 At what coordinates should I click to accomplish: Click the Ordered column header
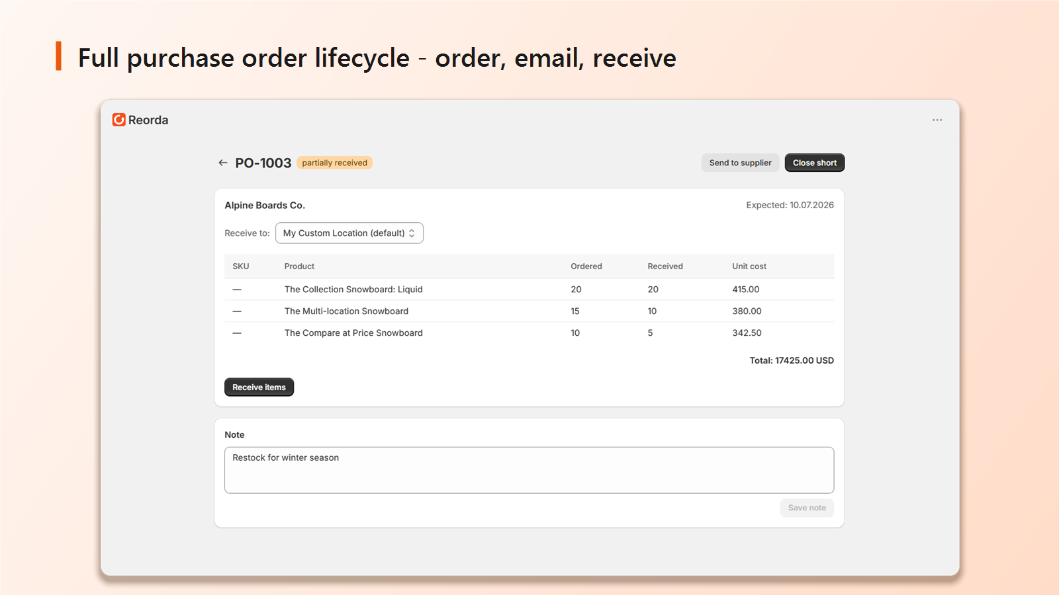[x=586, y=266]
